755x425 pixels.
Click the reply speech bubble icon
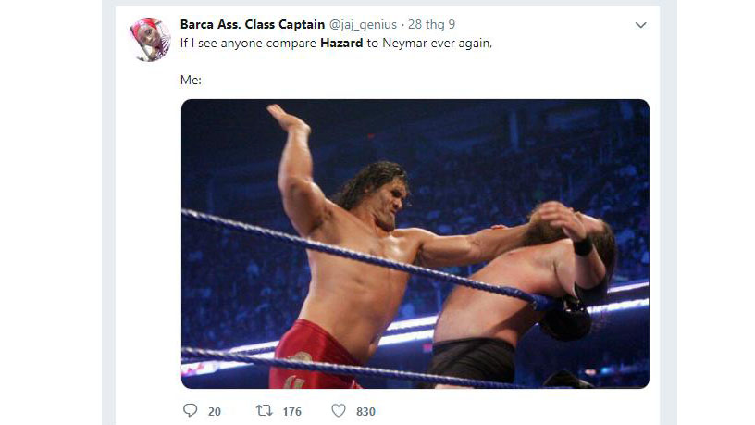[191, 410]
